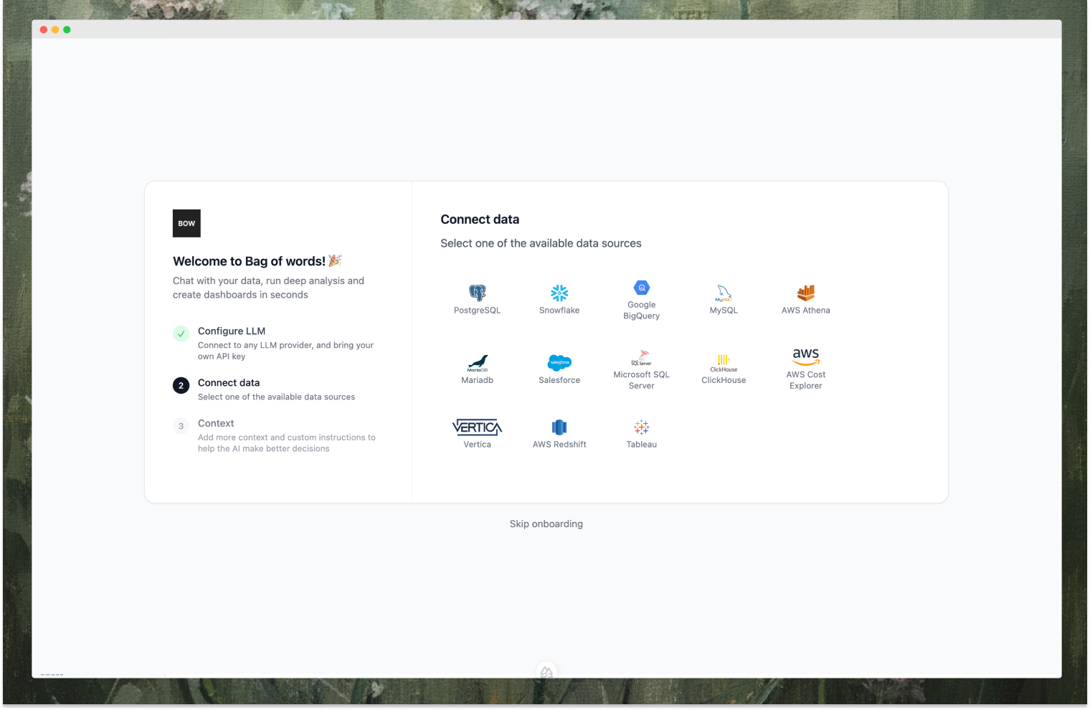Pick the Google BigQuery hexagon icon
Image resolution: width=1090 pixels, height=710 pixels.
[x=642, y=288]
